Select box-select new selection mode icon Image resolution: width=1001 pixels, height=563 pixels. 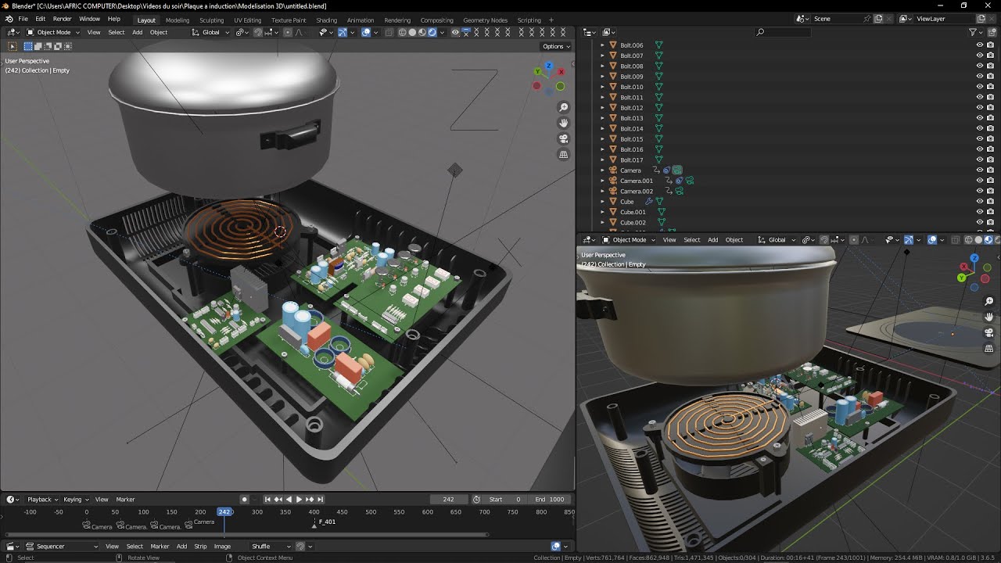tap(28, 46)
